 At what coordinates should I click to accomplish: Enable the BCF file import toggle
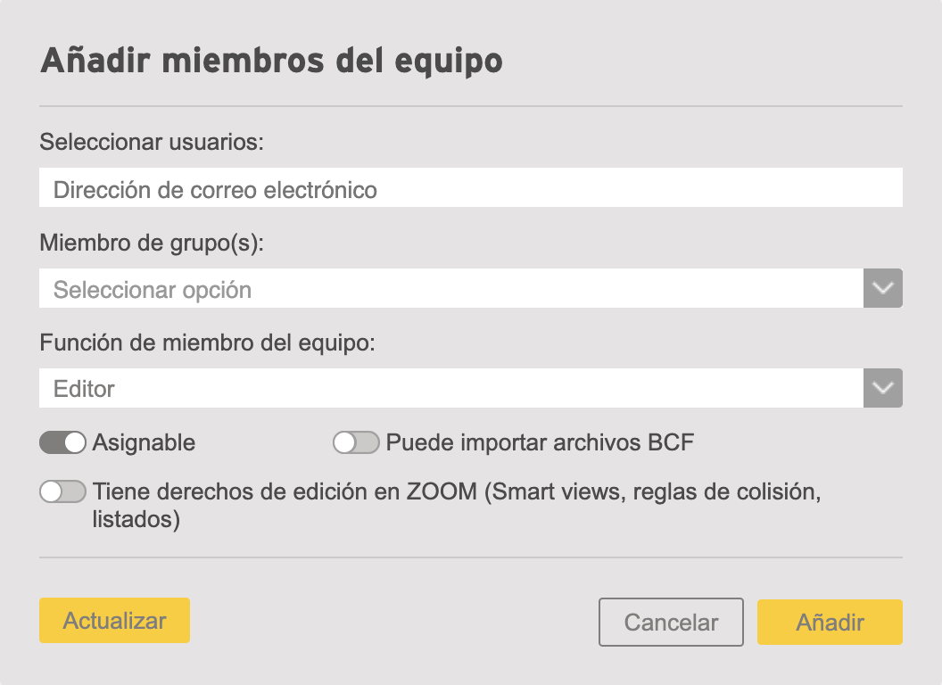point(356,443)
